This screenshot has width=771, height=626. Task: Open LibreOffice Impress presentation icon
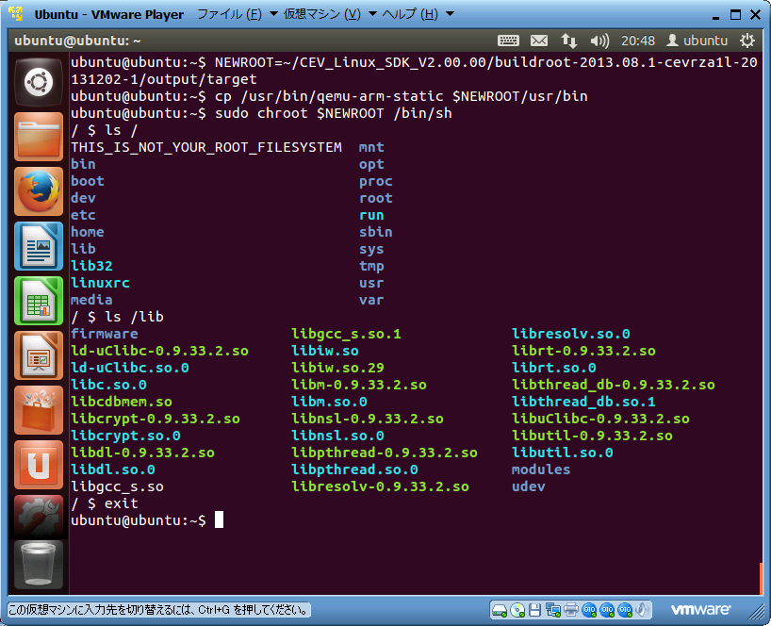39,355
